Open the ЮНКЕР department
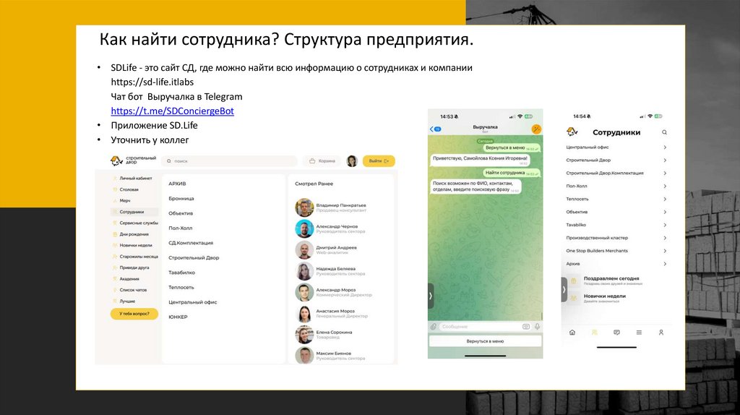This screenshot has width=740, height=415. [178, 317]
